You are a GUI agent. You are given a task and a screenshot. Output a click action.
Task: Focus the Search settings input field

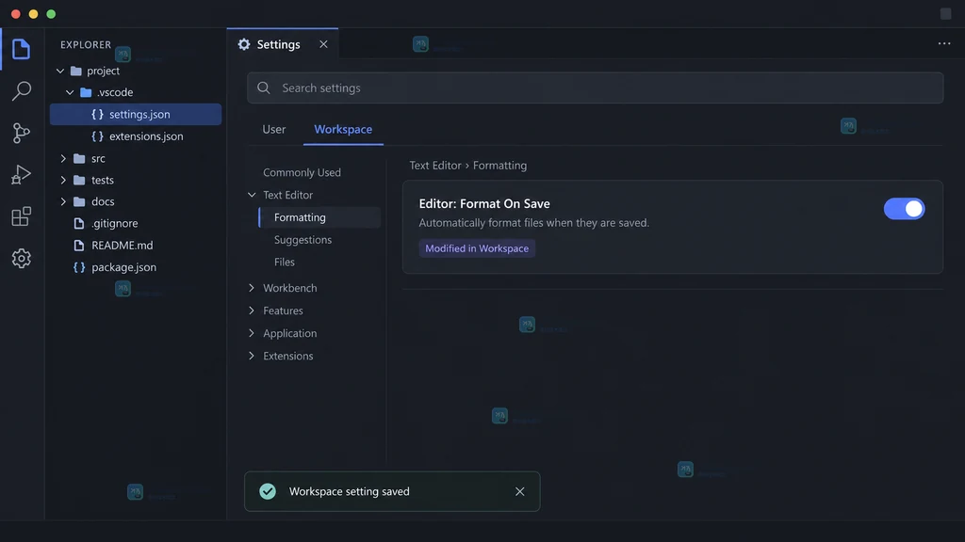[596, 88]
